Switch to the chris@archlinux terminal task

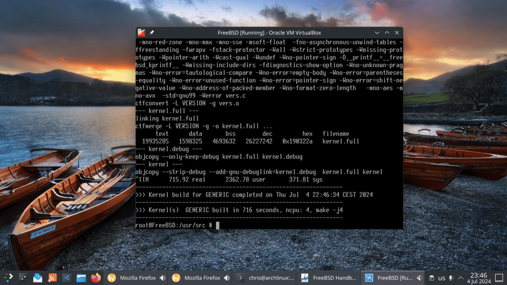tap(265, 278)
